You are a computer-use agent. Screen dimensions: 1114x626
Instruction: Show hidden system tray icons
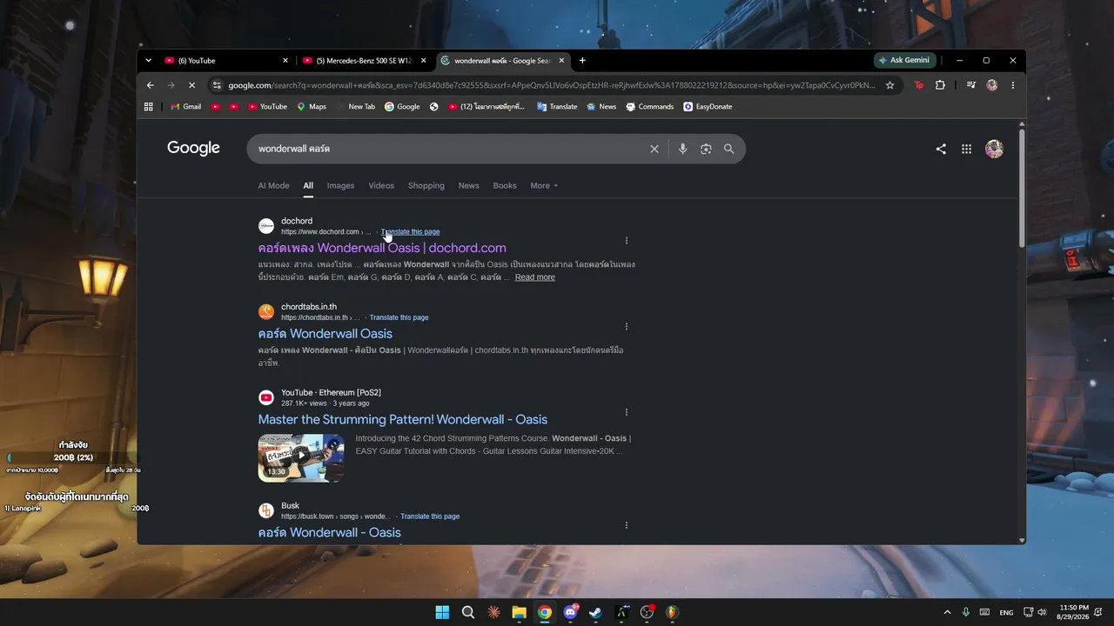pyautogui.click(x=948, y=612)
